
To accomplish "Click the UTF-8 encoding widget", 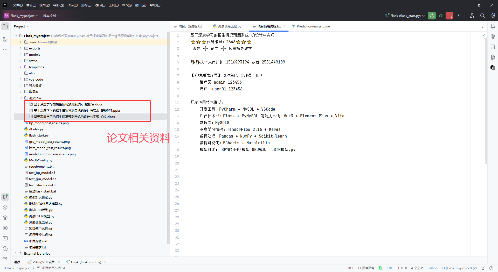I will 402,268.
